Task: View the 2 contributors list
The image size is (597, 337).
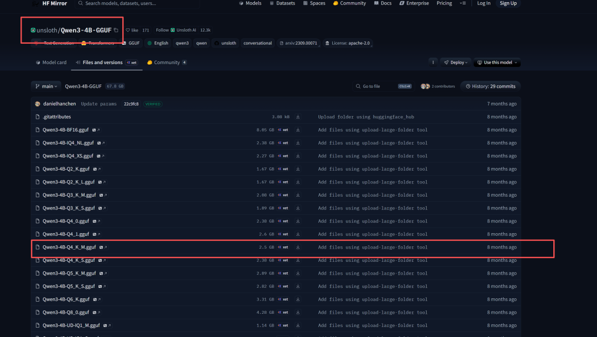Action: (x=438, y=86)
